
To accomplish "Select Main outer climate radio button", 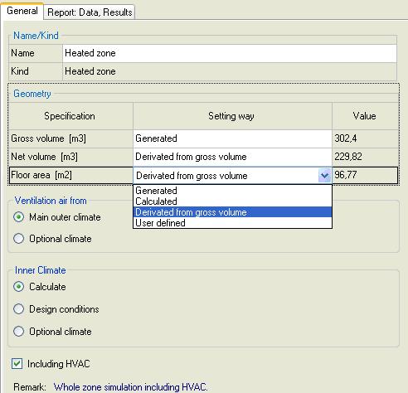I will (18, 217).
